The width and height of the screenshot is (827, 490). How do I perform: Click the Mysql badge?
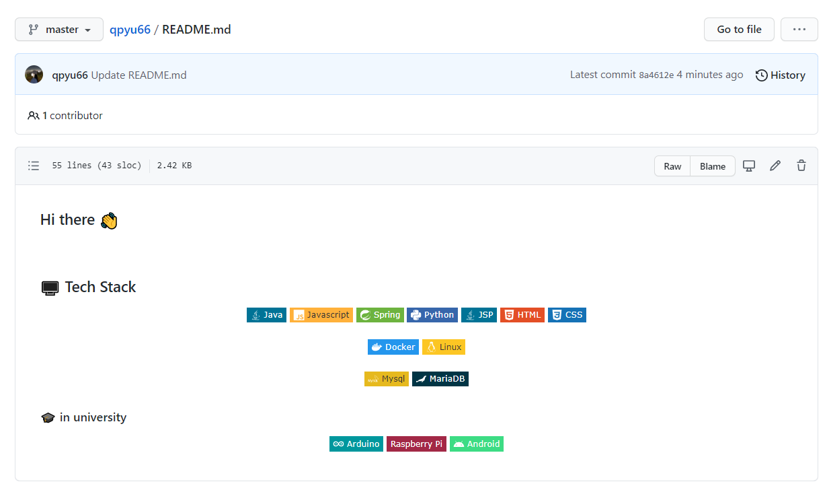pyautogui.click(x=387, y=379)
